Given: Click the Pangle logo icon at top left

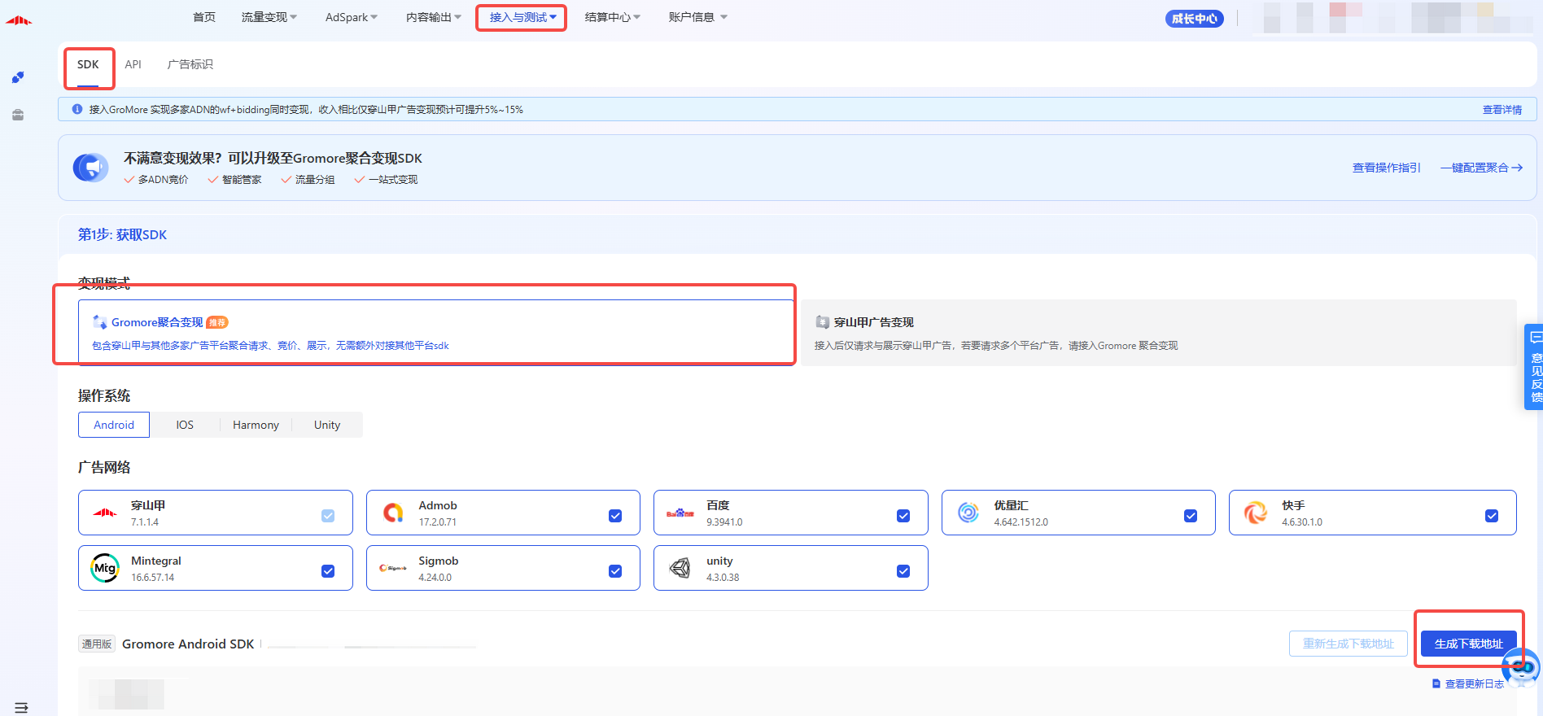Looking at the screenshot, I should [18, 20].
